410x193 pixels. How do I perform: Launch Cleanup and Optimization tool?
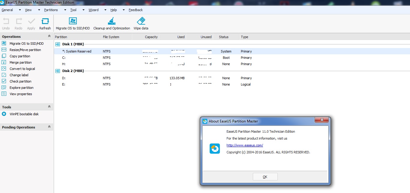tap(112, 23)
